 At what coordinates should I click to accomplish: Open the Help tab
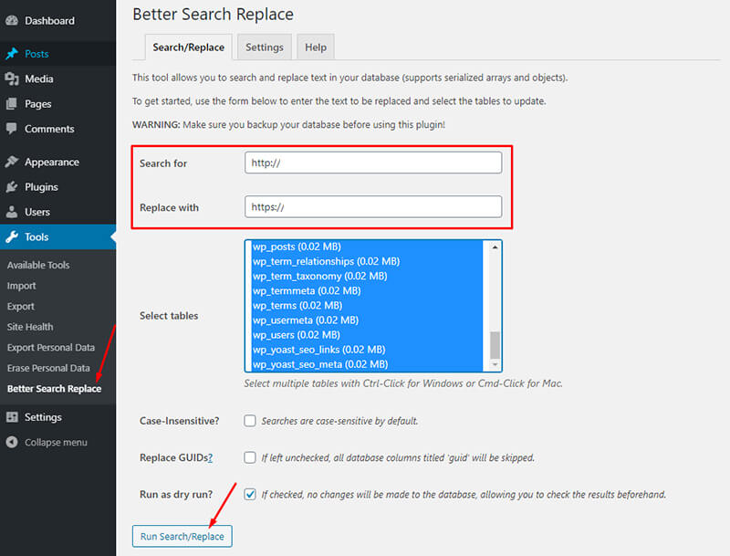(316, 47)
